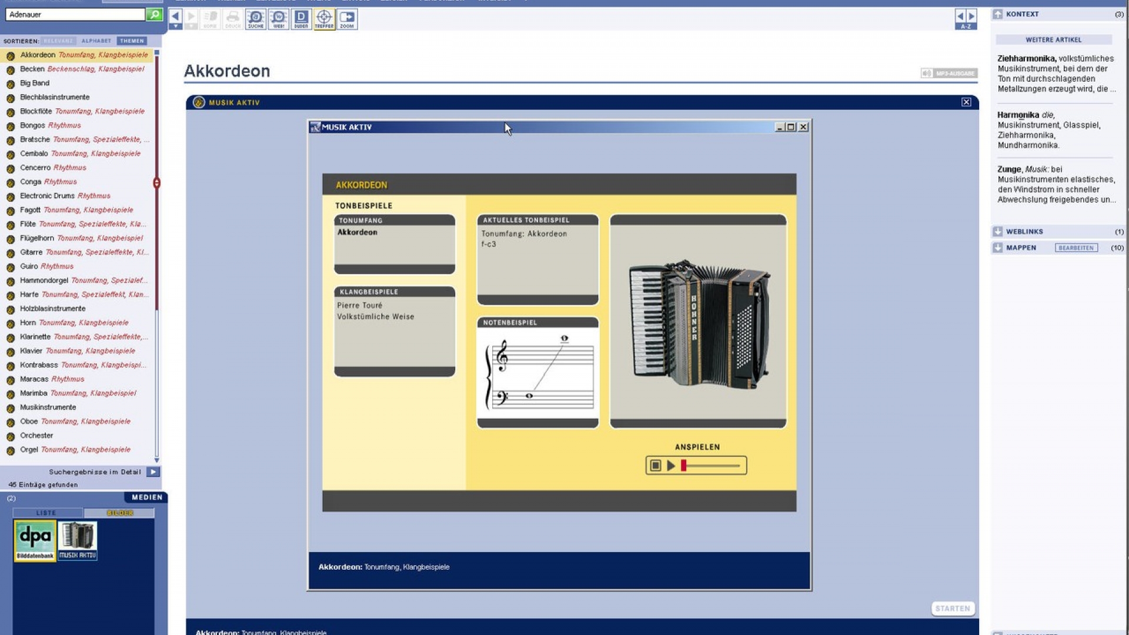Select Pierre Touré Klangbeispiel
Image resolution: width=1129 pixels, height=635 pixels.
point(360,305)
